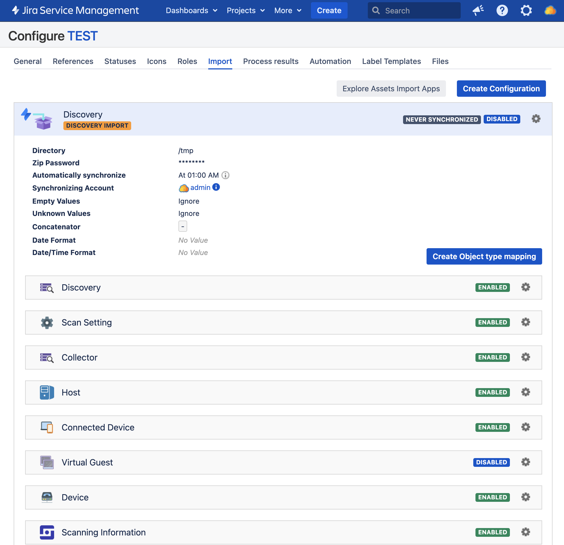Screen dimensions: 564x545
Task: Click the NEVER SYNCHRONIZED status badge
Action: [x=442, y=119]
